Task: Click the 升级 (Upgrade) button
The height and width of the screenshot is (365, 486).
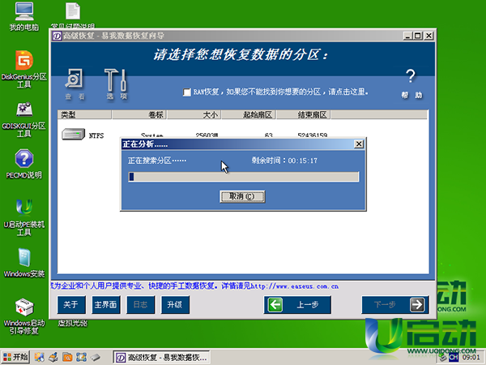Action: click(x=174, y=305)
